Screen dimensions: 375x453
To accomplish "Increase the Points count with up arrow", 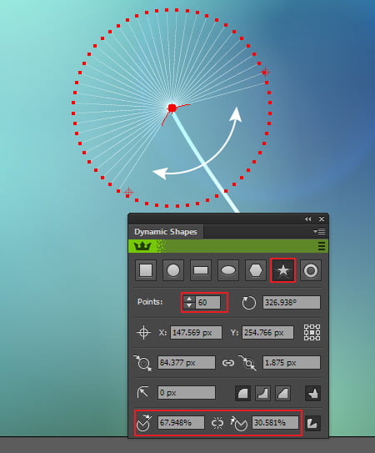I will 189,299.
